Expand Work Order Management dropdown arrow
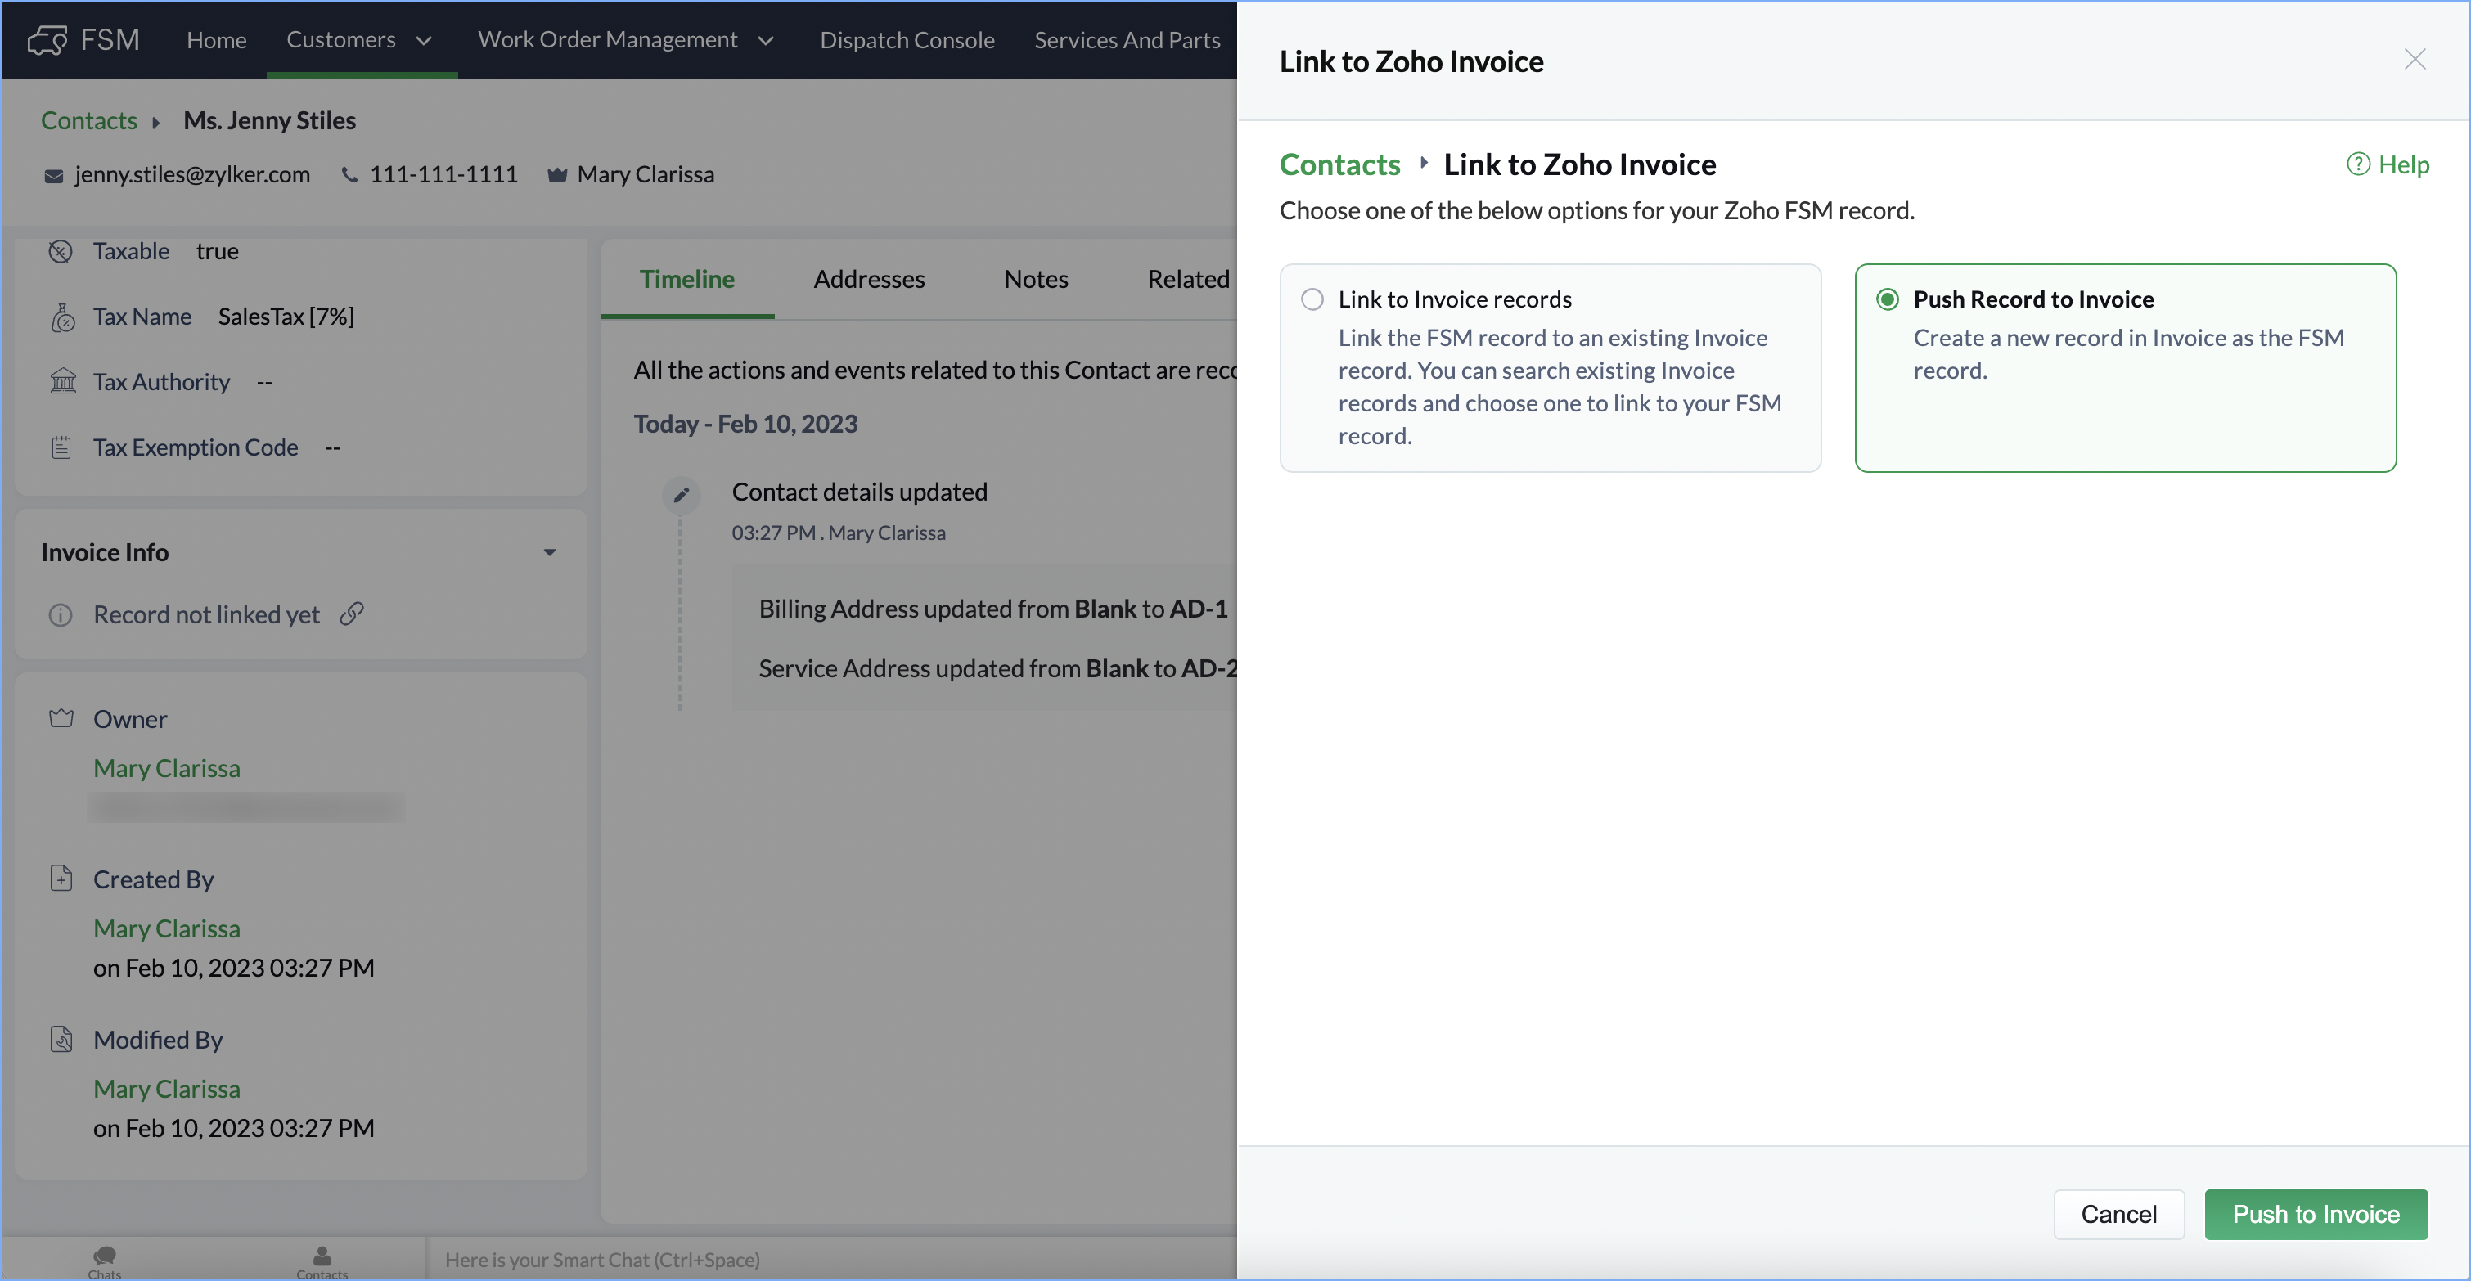This screenshot has width=2471, height=1281. tap(766, 40)
